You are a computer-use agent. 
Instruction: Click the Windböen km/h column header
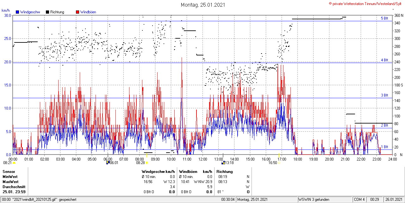[x=195, y=172]
